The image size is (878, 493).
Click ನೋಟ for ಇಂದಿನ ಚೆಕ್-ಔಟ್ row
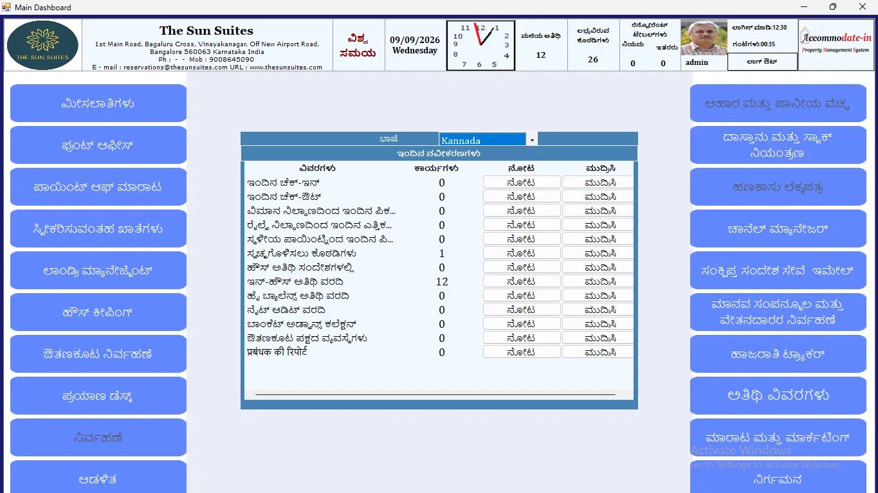pyautogui.click(x=522, y=197)
